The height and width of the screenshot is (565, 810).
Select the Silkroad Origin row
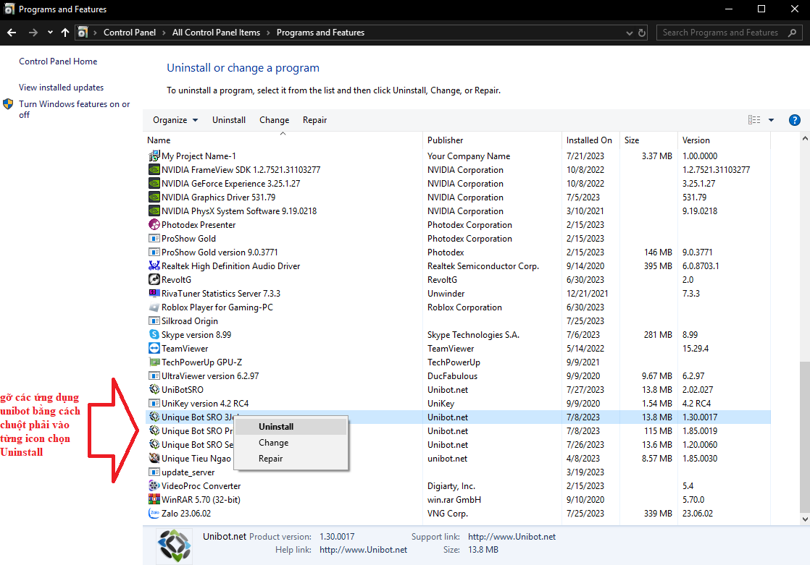(x=458, y=321)
